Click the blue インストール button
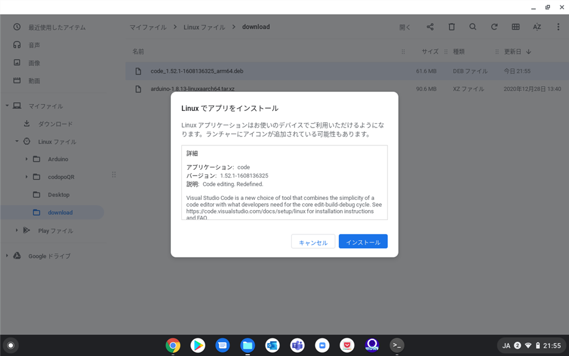569x356 pixels. (x=363, y=241)
